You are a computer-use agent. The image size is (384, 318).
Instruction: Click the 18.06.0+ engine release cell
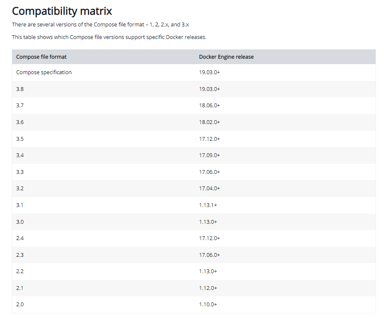(209, 106)
